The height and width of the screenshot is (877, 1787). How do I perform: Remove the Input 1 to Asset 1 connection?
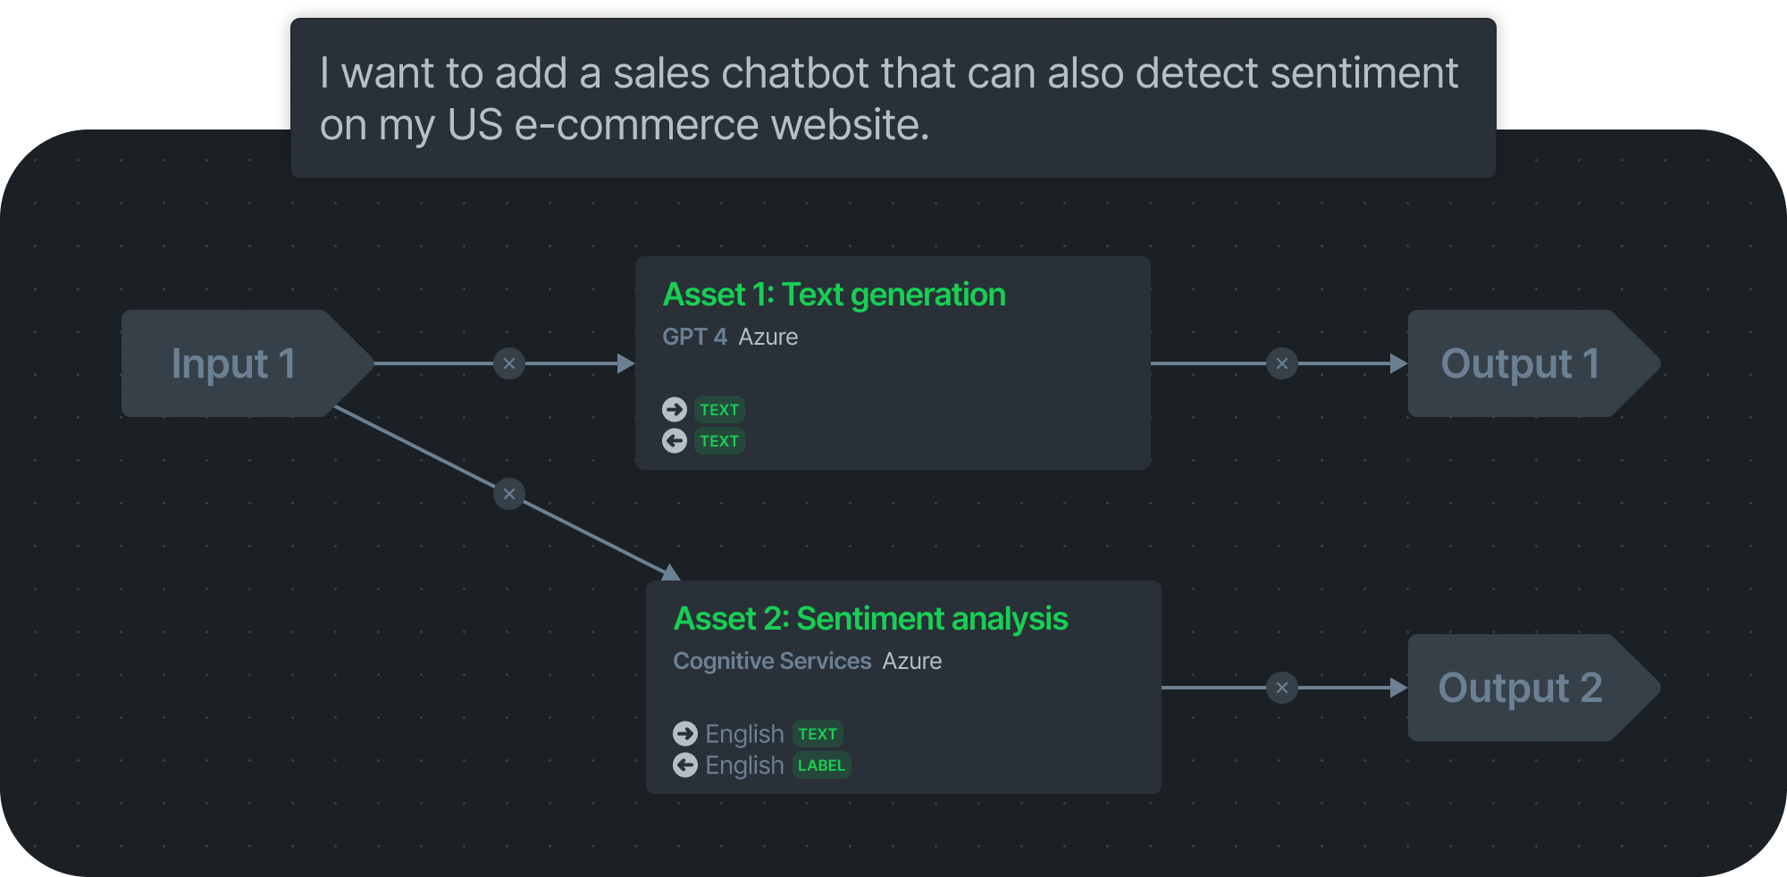click(509, 363)
